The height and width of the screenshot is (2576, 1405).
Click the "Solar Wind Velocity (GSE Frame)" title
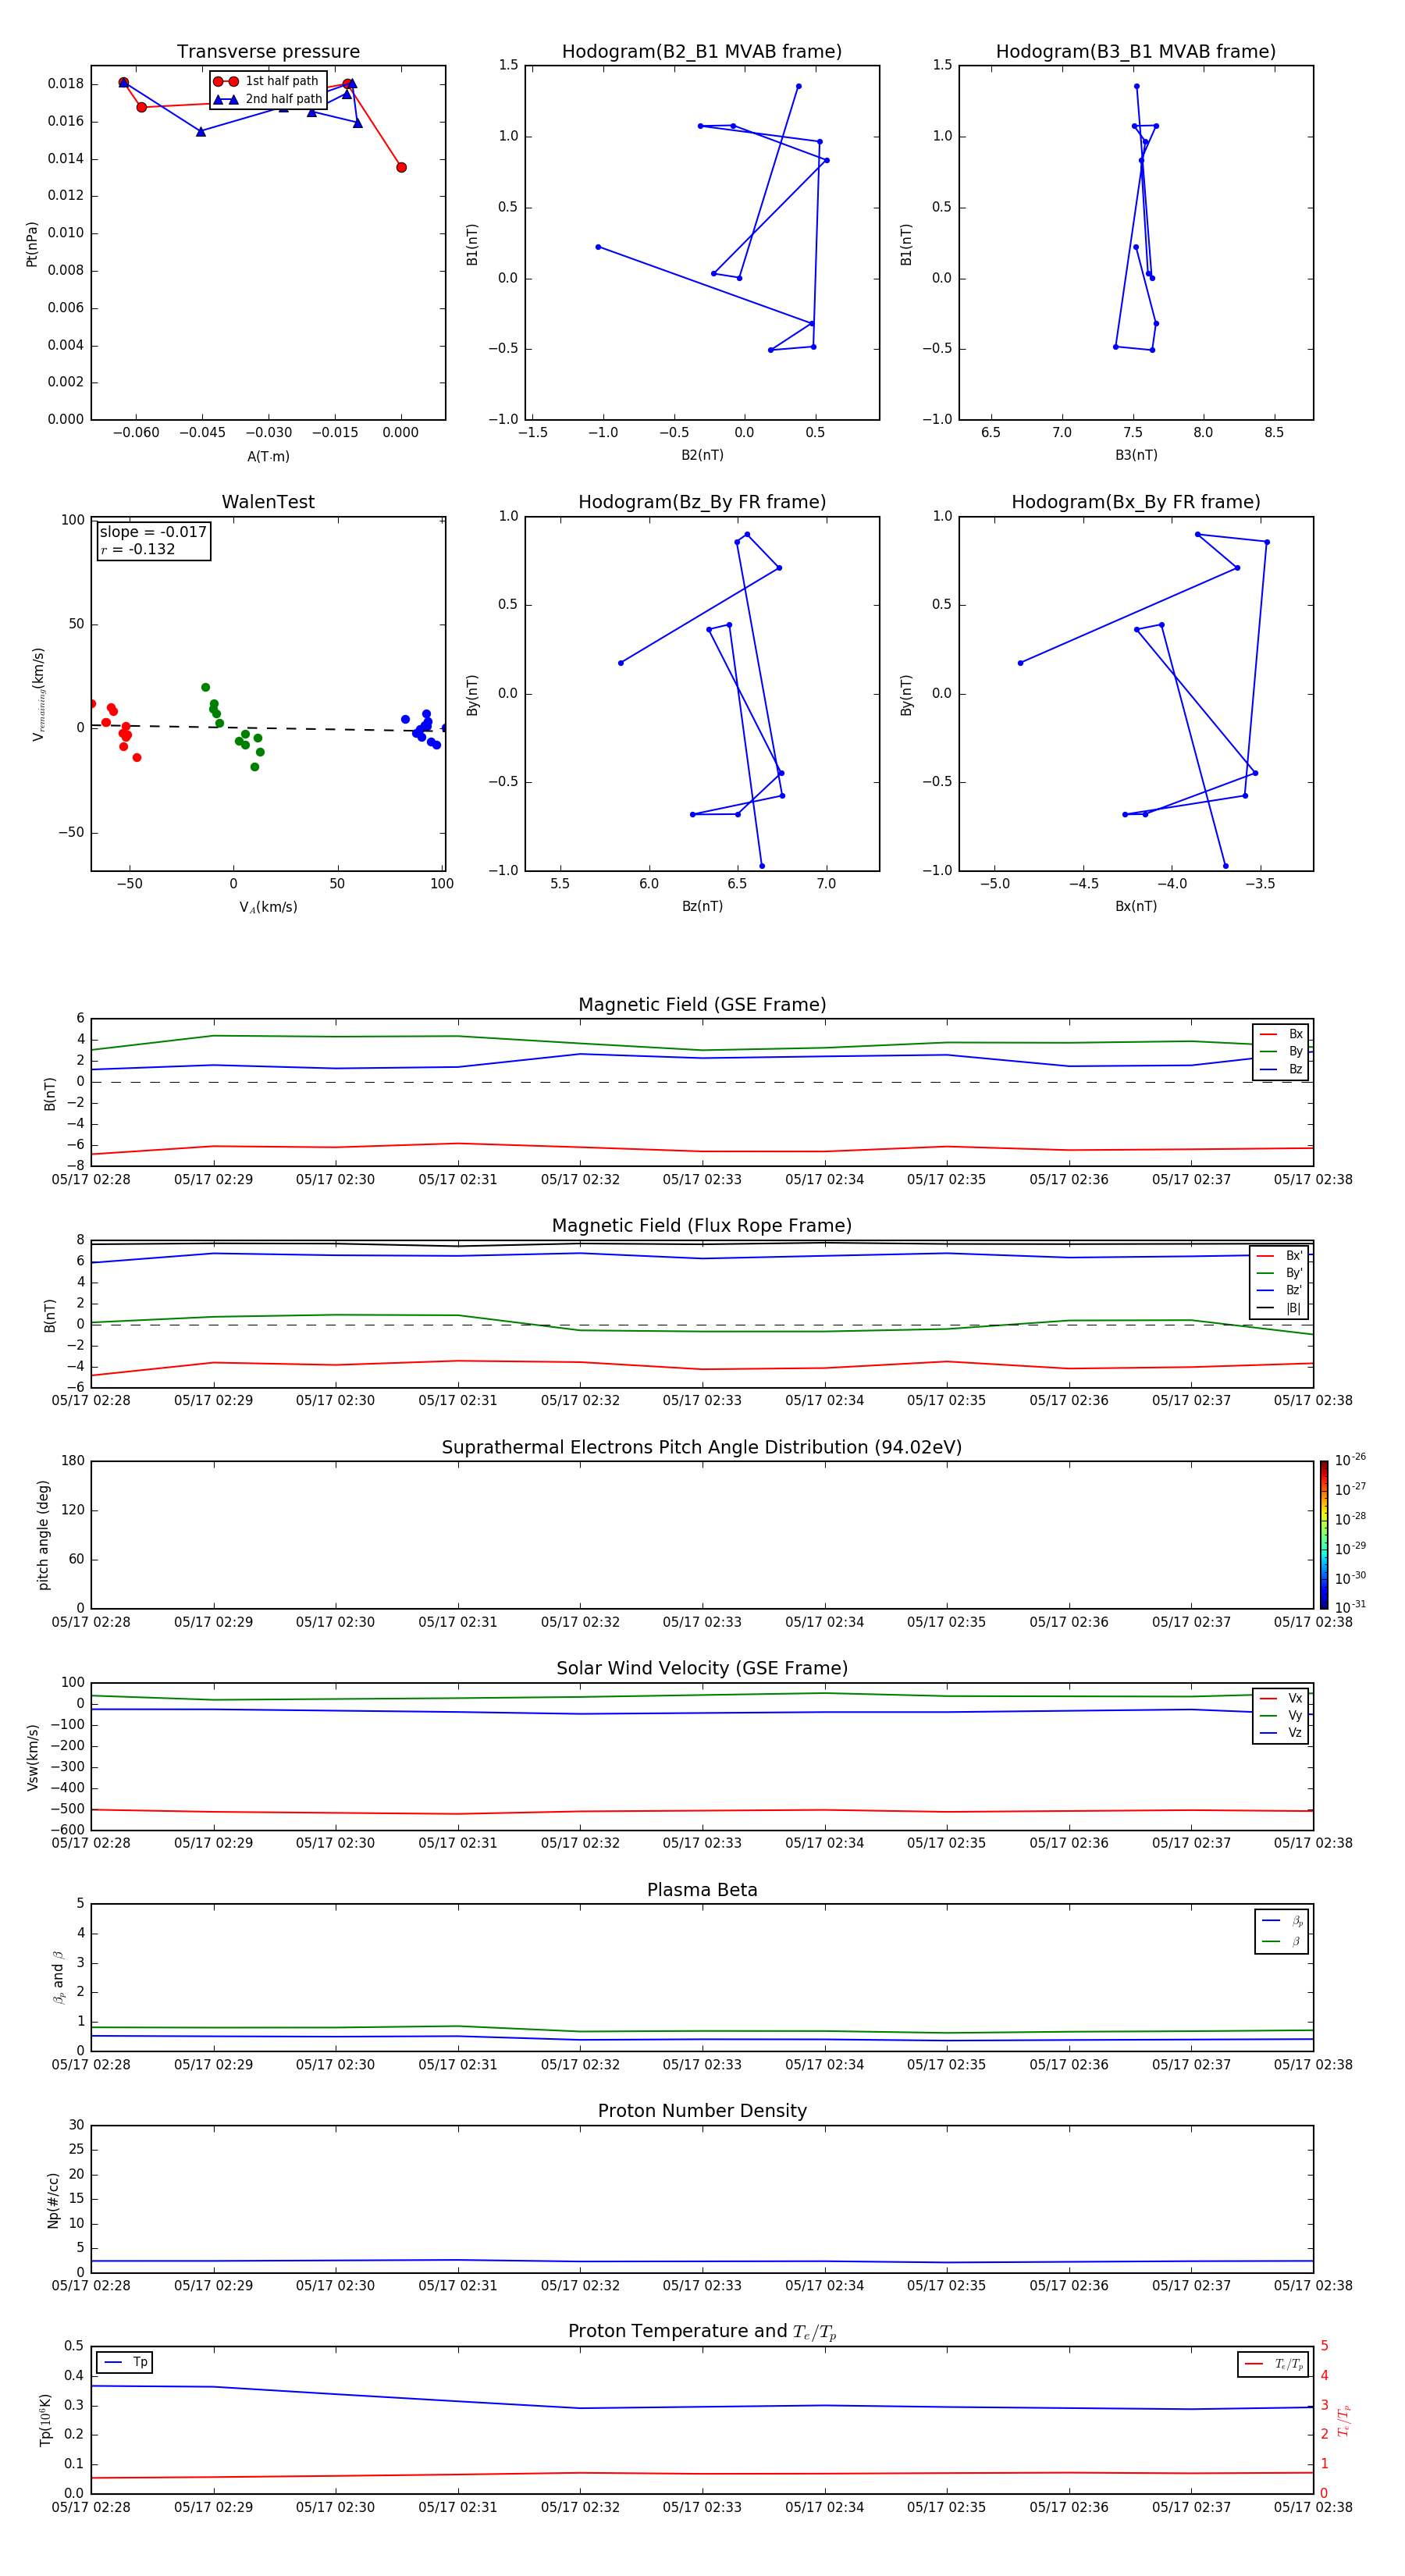tap(702, 1668)
